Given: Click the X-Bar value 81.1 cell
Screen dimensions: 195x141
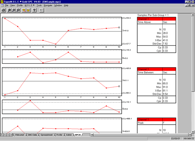Looking at the screenshot, I should [165, 91].
